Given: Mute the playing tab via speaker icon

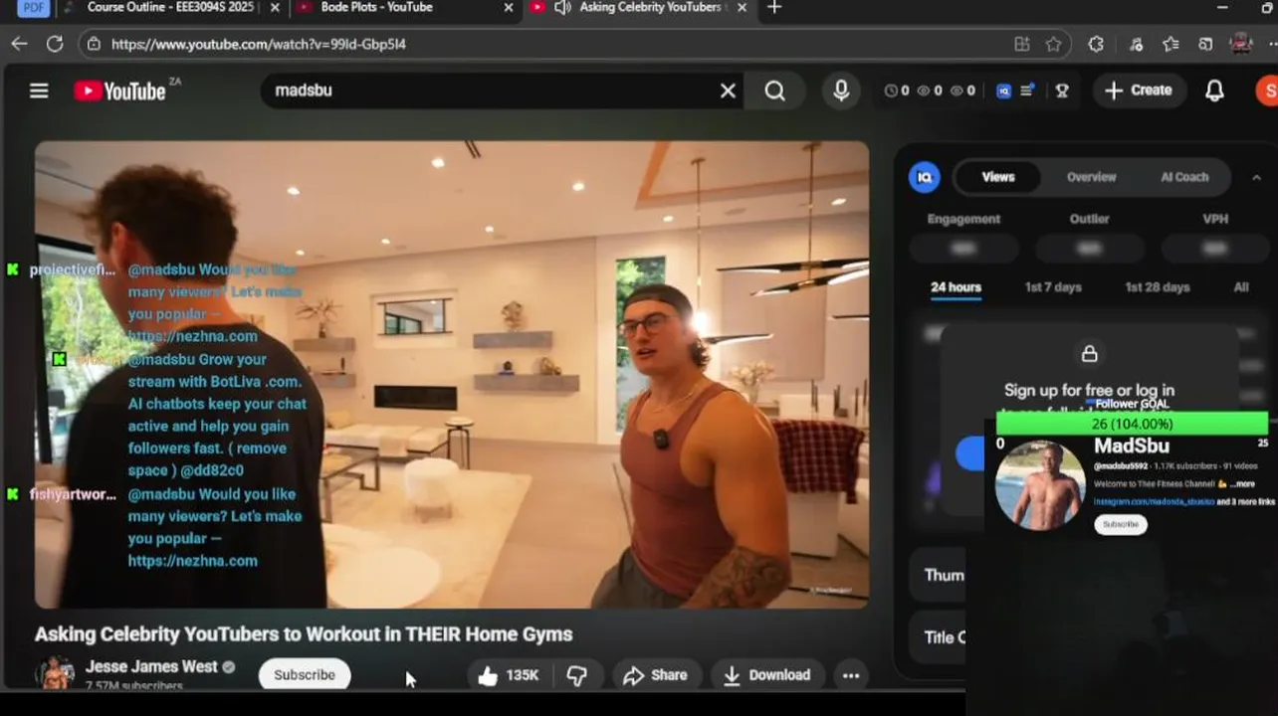Looking at the screenshot, I should (562, 8).
